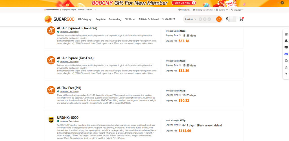This screenshot has width=289, height=141.
Task: Open the customer service headset icon
Action: [x=286, y=61]
